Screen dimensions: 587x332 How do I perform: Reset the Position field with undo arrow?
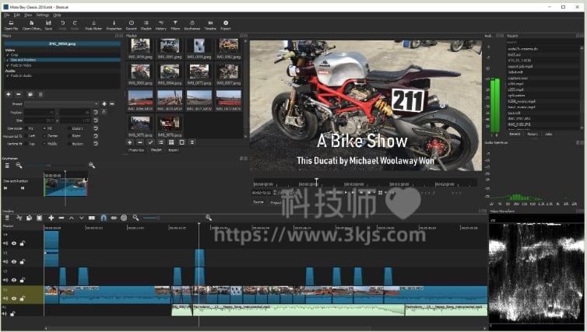(96, 112)
